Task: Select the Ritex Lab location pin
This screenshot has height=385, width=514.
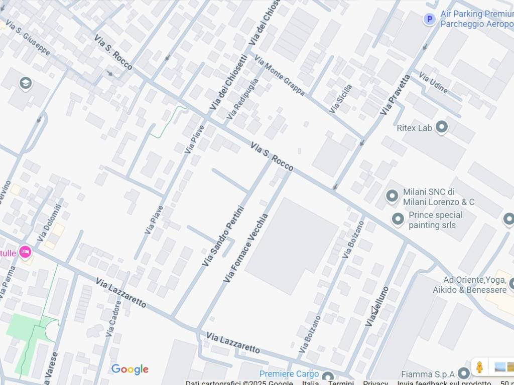Action: pos(442,127)
